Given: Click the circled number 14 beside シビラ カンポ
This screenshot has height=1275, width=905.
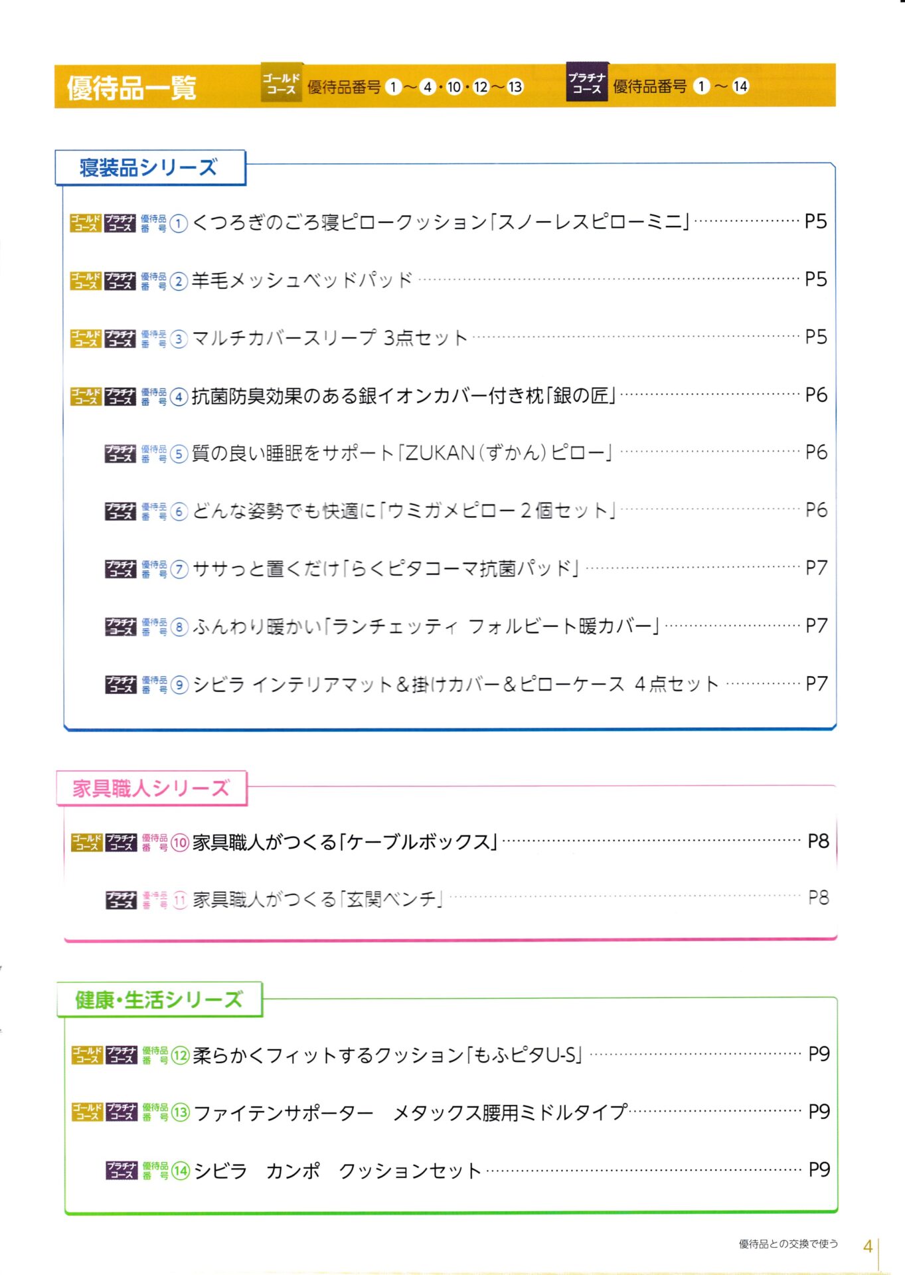Looking at the screenshot, I should pos(181,1171).
